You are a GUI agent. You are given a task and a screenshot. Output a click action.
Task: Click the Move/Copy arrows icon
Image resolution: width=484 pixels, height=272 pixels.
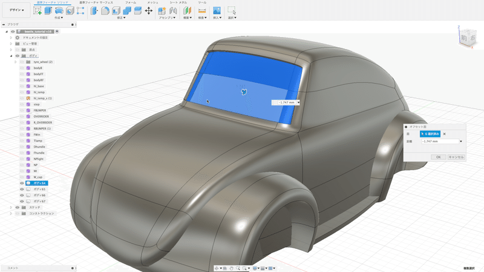[x=149, y=10]
